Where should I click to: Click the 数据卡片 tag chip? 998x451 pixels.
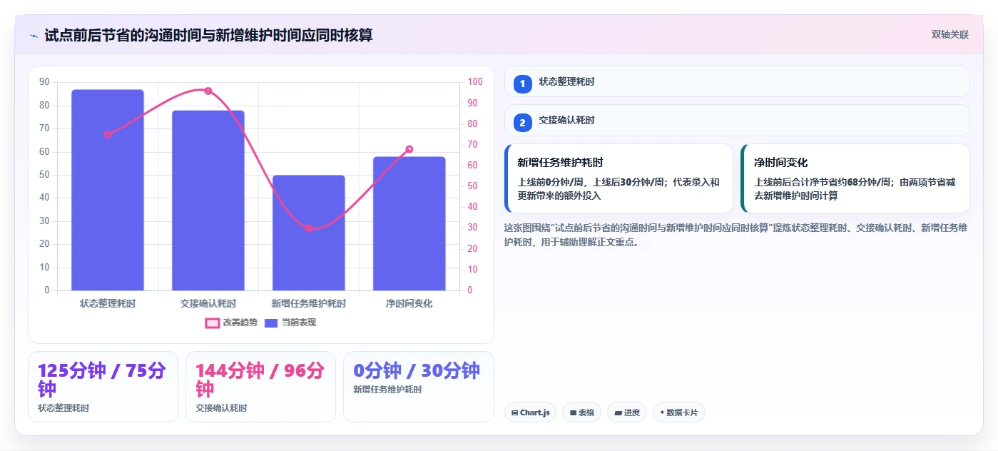coord(678,412)
